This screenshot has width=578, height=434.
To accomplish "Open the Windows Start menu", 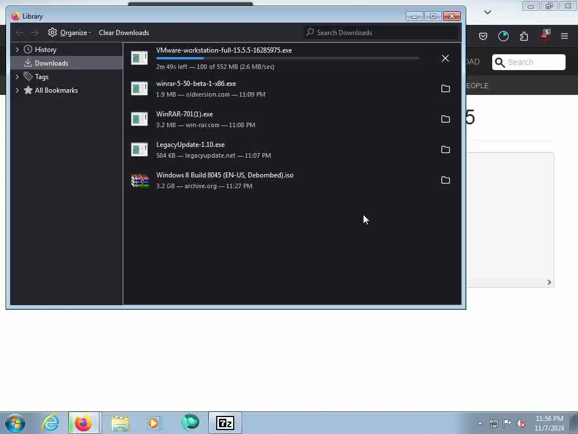I will coord(15,423).
